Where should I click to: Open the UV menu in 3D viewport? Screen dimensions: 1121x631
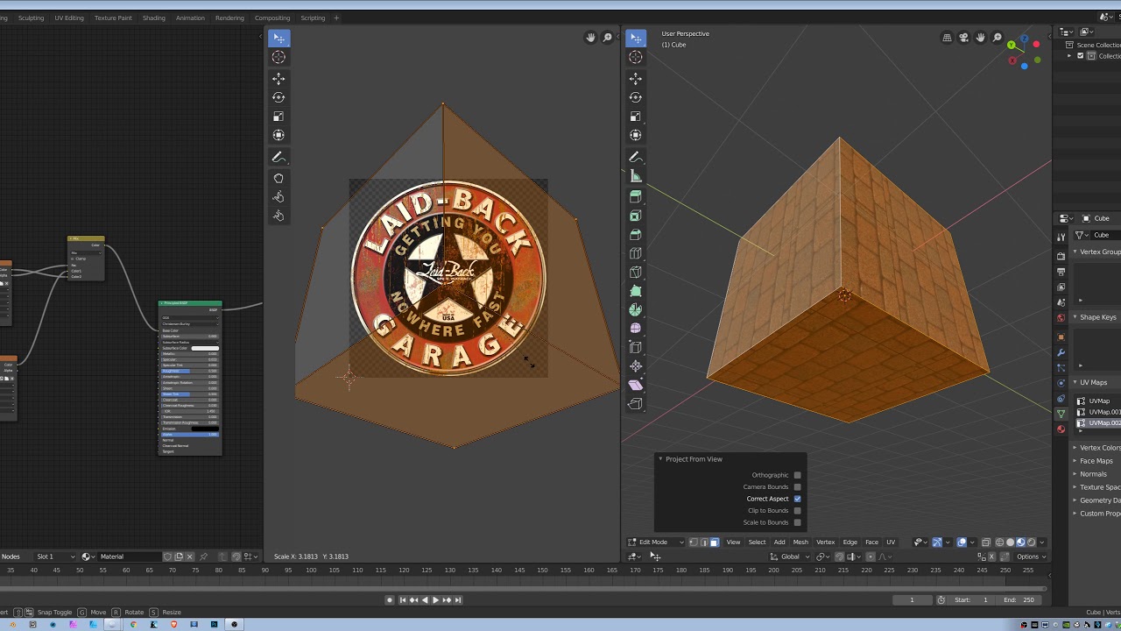pyautogui.click(x=891, y=542)
